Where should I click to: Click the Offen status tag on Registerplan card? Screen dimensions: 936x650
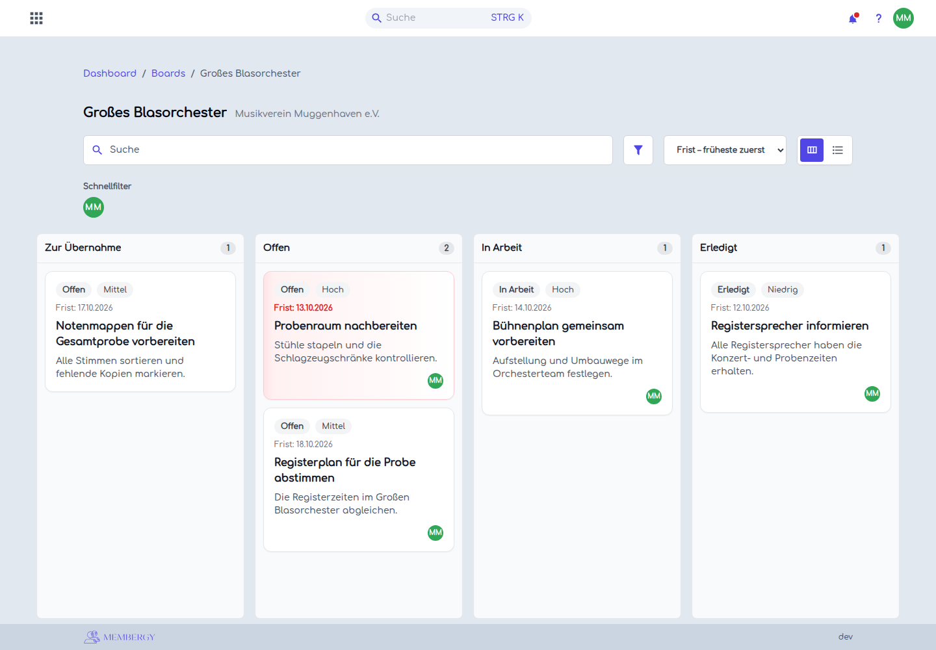point(292,426)
